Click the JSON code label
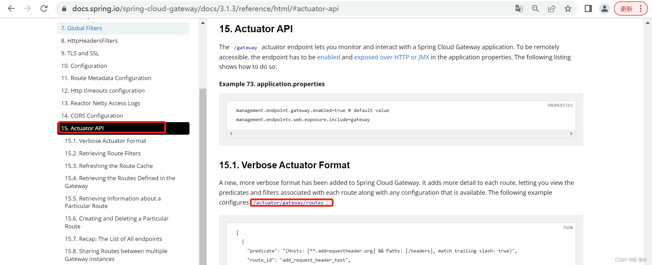 (568, 228)
